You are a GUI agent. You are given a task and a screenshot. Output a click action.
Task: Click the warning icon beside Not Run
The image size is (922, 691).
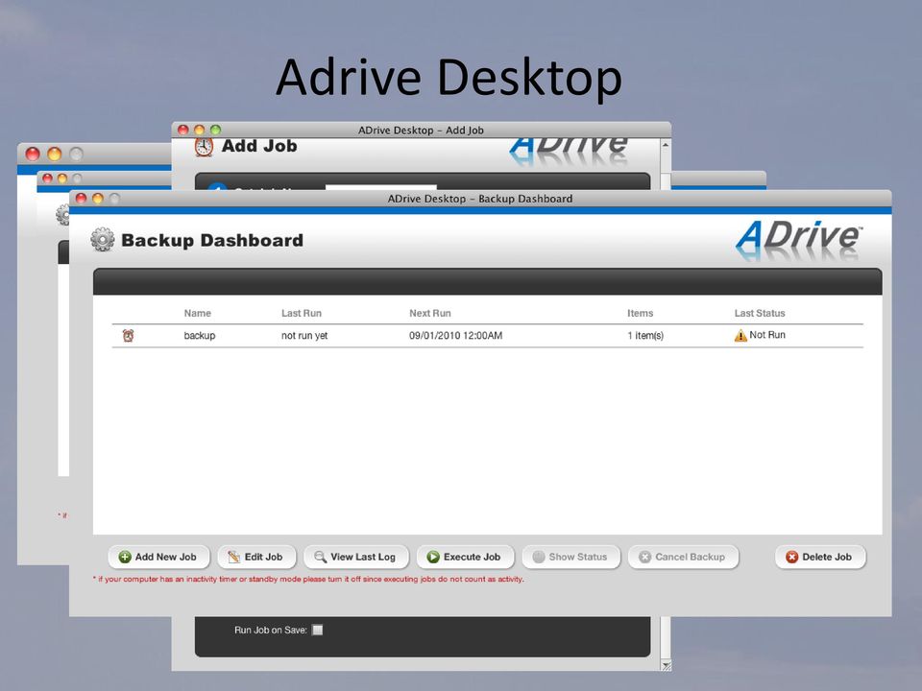(x=740, y=336)
